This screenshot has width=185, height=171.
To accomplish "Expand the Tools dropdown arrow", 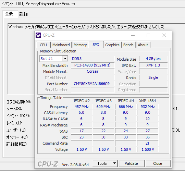I will [x=114, y=163].
